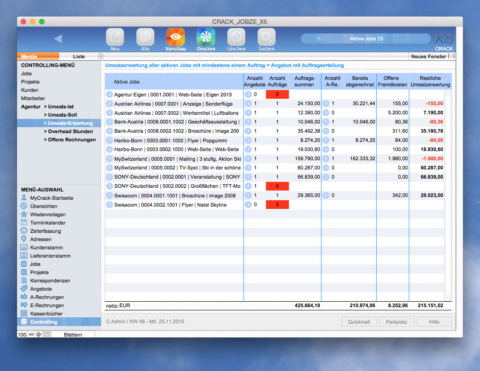Select Umsatz-Soll in the Controlling menu

pyautogui.click(x=60, y=115)
